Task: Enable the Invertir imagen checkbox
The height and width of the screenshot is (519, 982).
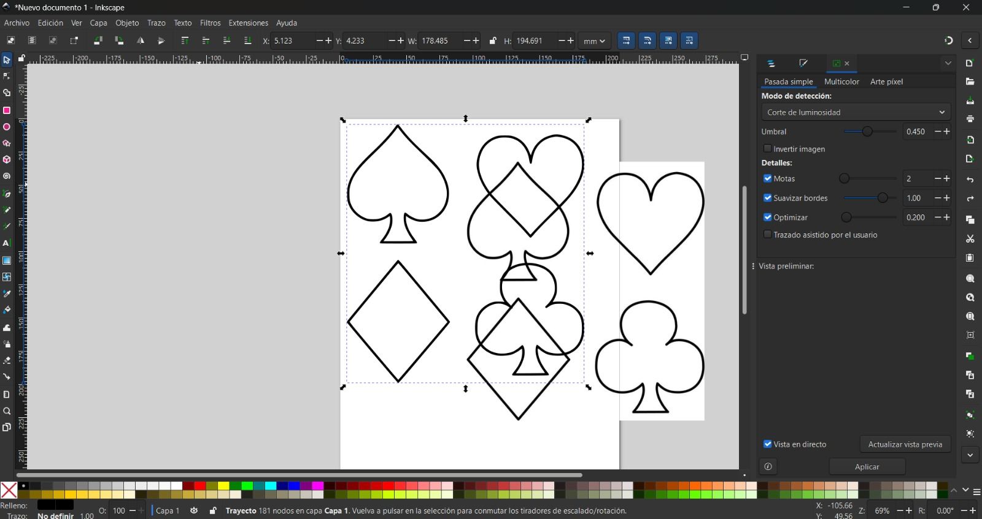Action: 767,148
